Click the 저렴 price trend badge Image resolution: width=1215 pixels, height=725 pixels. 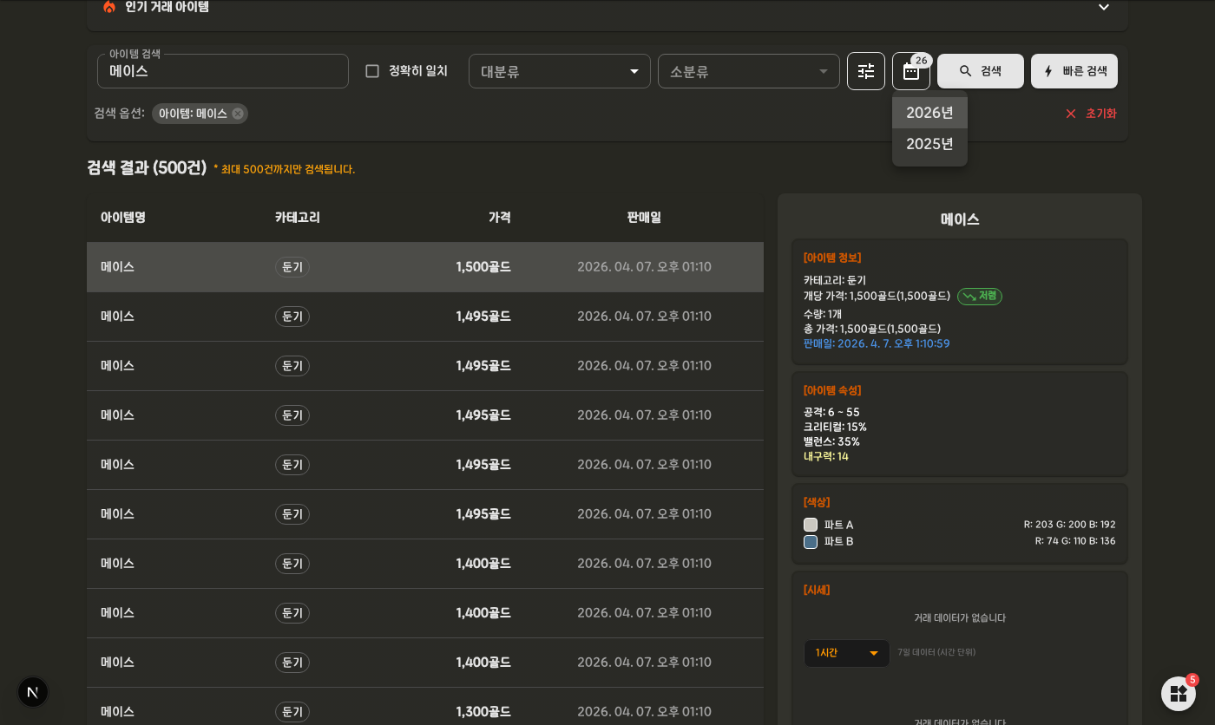click(980, 297)
